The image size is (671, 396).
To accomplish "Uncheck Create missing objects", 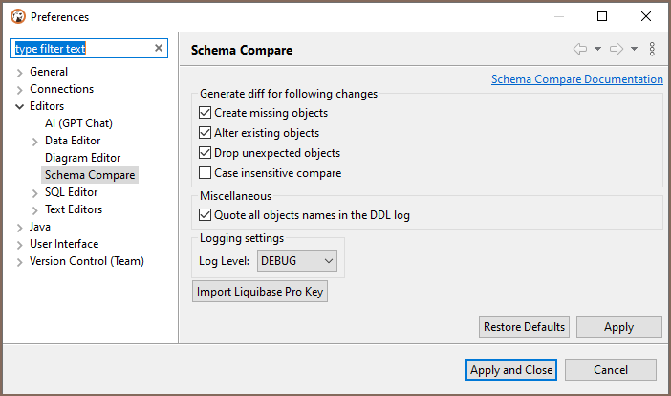I will pos(205,113).
